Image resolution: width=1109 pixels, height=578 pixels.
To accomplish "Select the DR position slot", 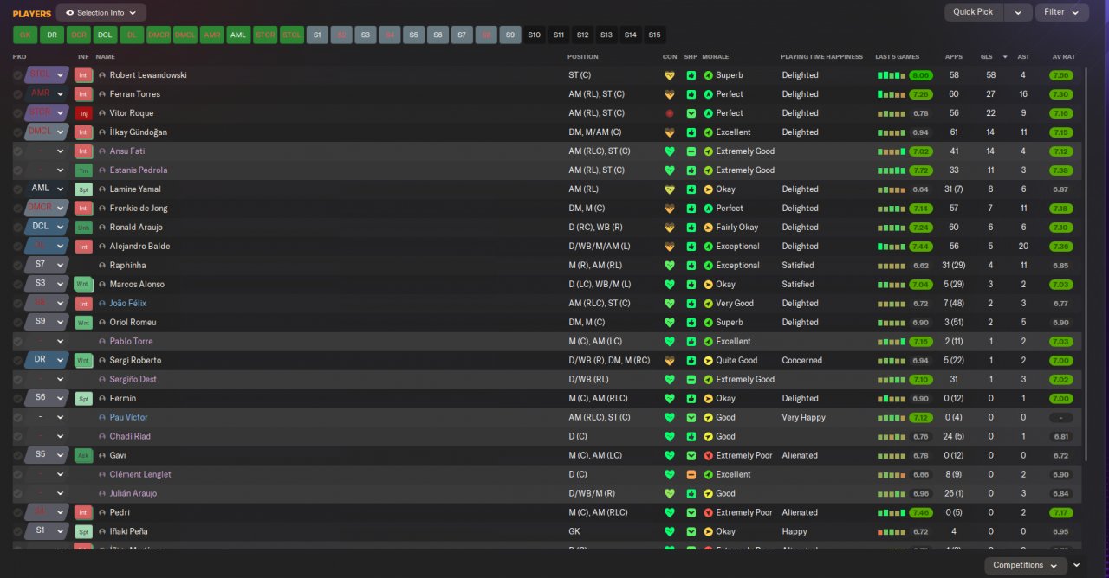I will click(52, 35).
